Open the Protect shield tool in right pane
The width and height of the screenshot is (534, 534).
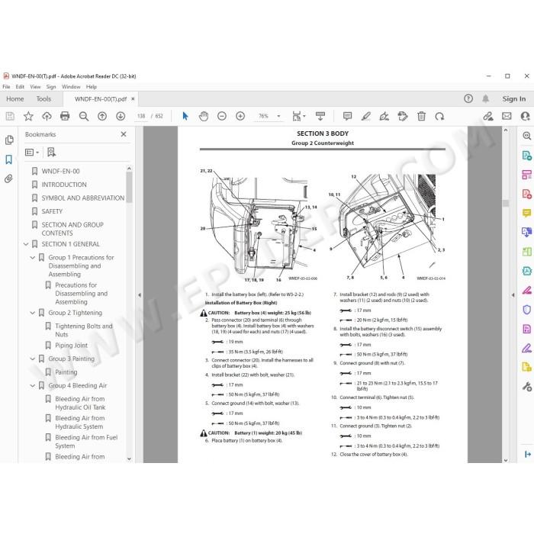(x=526, y=310)
